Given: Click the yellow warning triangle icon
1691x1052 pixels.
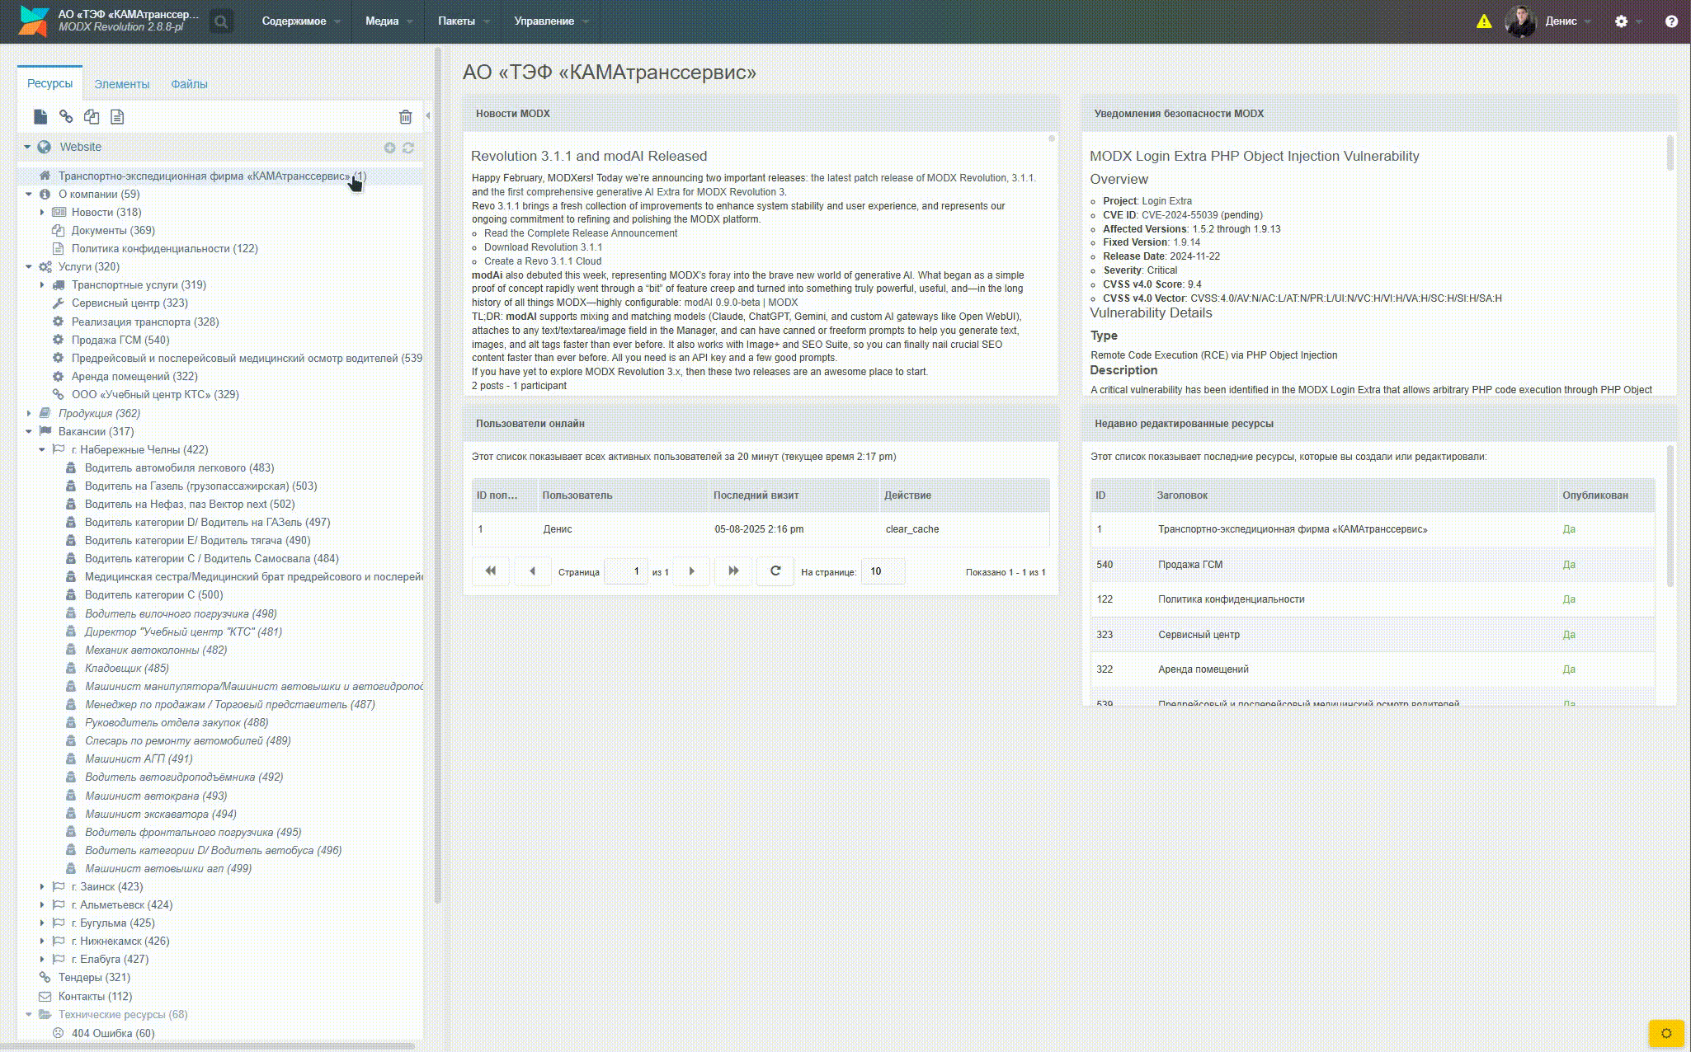Looking at the screenshot, I should click(1484, 21).
